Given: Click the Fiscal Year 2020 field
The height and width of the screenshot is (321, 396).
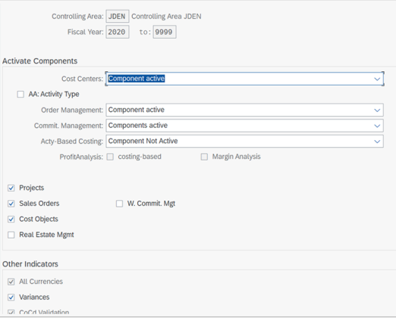Looking at the screenshot, I should [x=118, y=32].
